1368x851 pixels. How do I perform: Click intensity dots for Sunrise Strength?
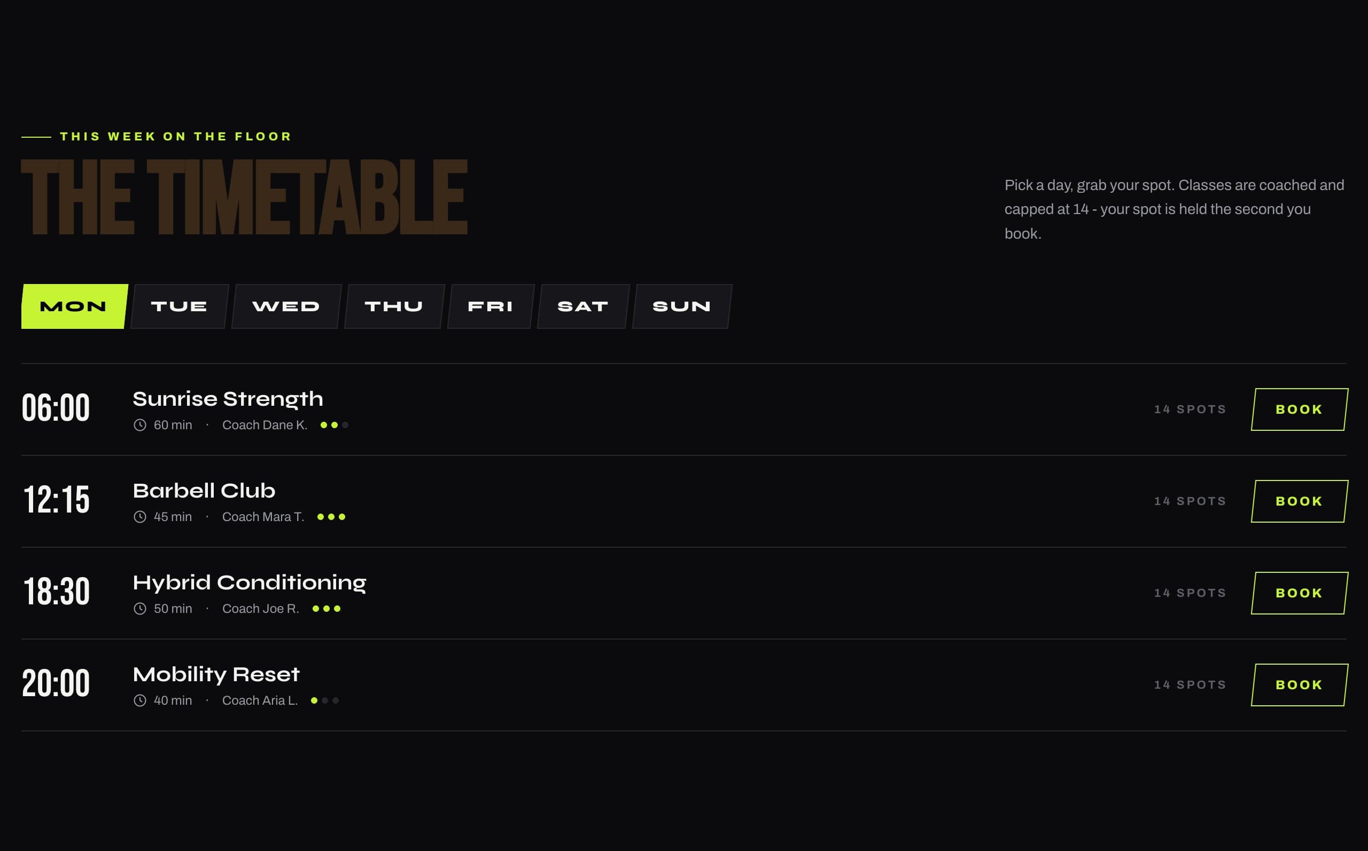[x=335, y=425]
